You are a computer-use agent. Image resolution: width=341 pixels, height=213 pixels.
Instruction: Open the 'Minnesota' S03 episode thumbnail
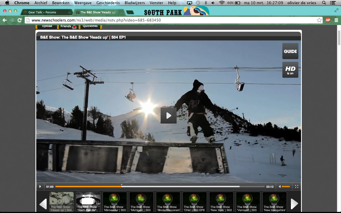pyautogui.click(x=115, y=202)
